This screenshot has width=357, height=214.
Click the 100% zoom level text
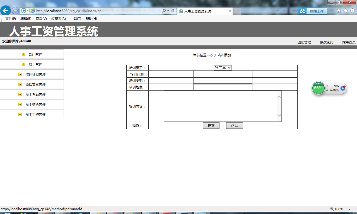[339, 209]
